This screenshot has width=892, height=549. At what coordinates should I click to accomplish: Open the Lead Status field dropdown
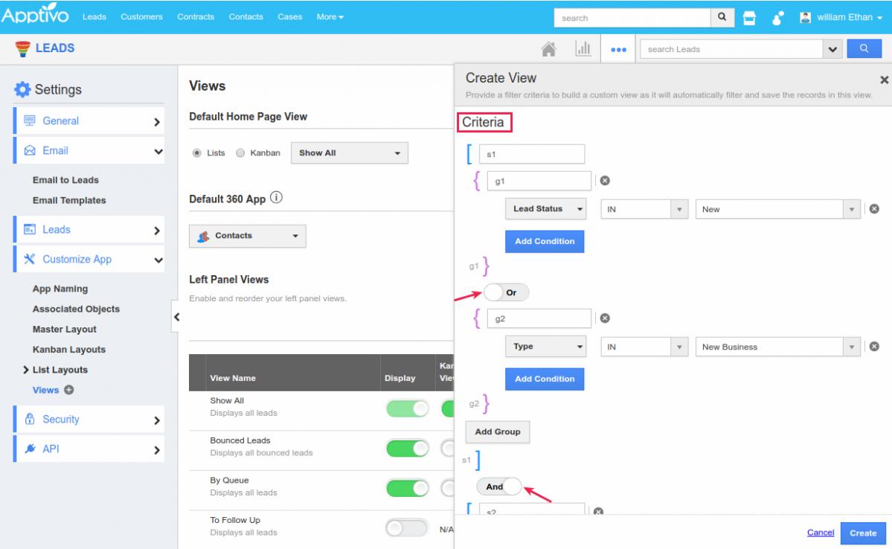545,209
